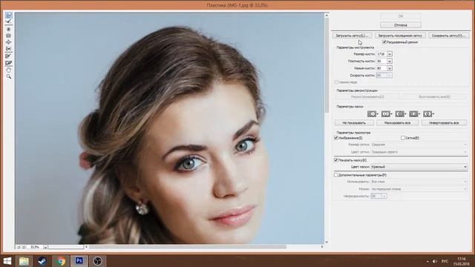Click the horizontal scrollbar of the preview
The width and height of the screenshot is (475, 267).
pos(187,247)
